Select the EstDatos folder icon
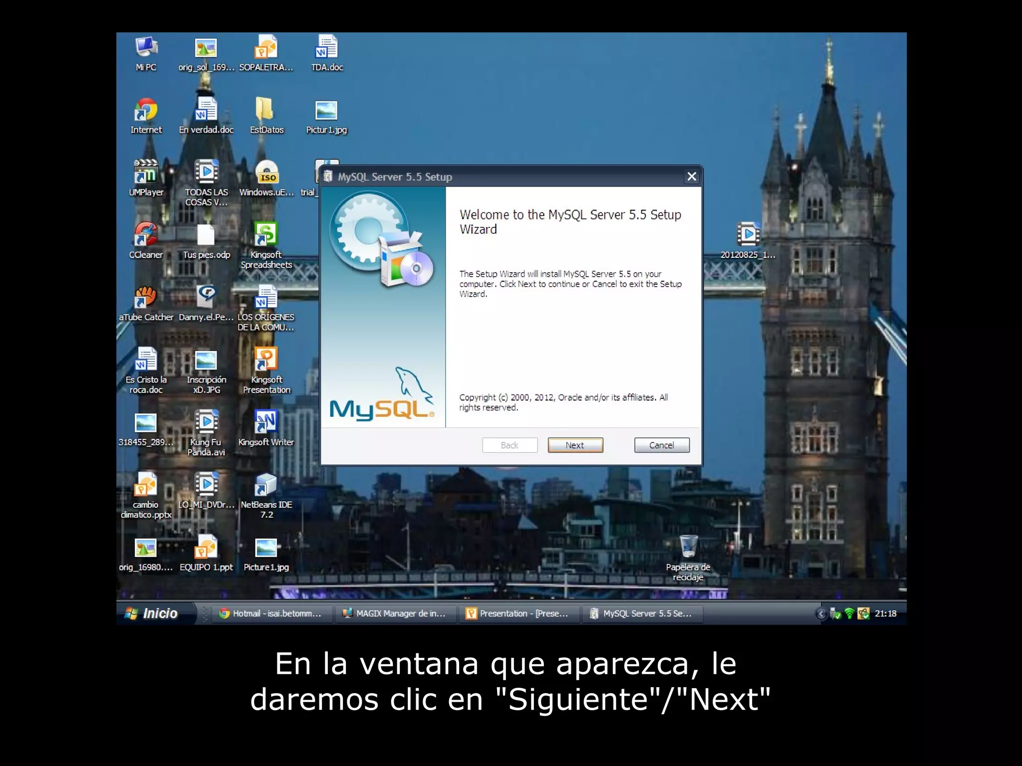 [266, 116]
